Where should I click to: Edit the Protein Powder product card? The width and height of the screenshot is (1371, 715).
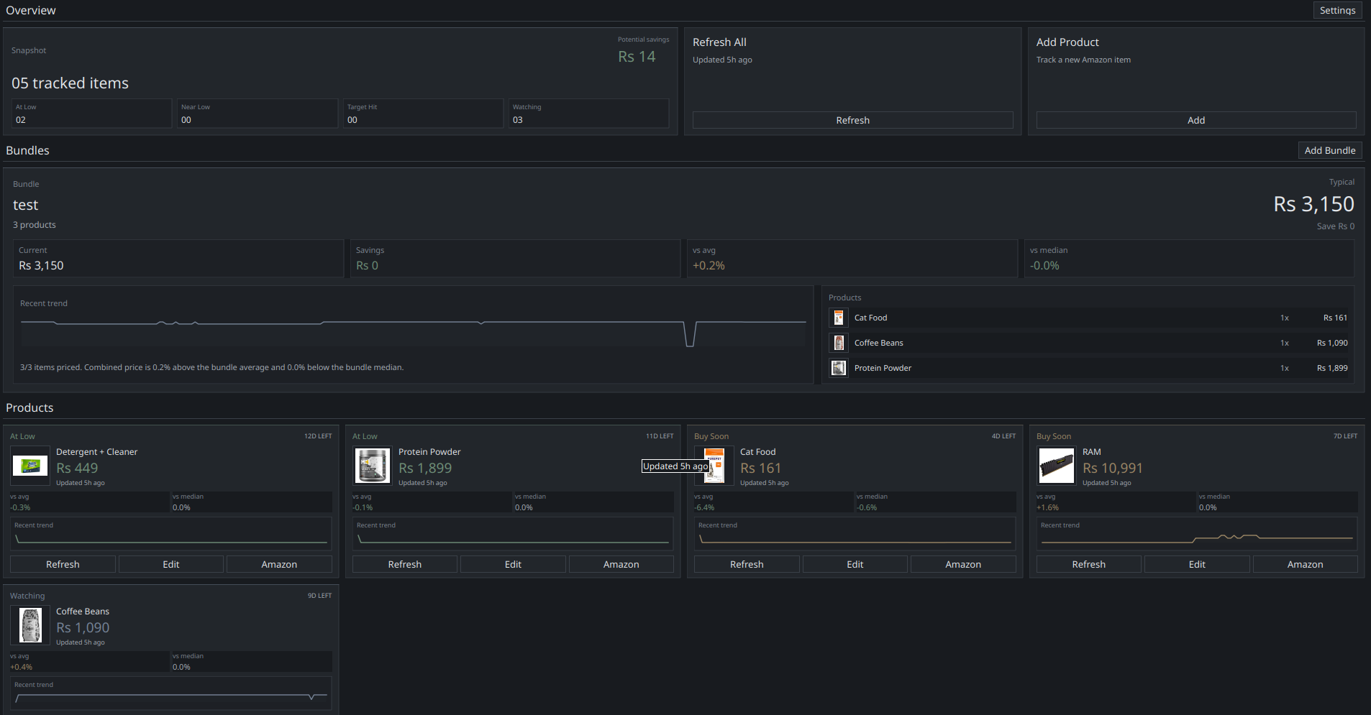[x=513, y=564]
